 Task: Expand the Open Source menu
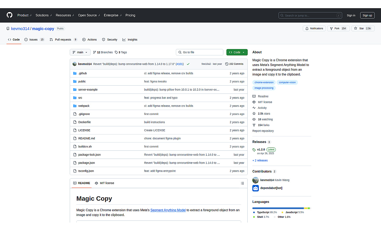click(89, 15)
